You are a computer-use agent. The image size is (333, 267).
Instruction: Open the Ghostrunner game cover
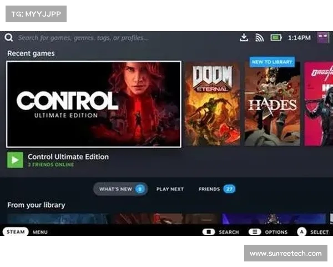tap(319, 104)
